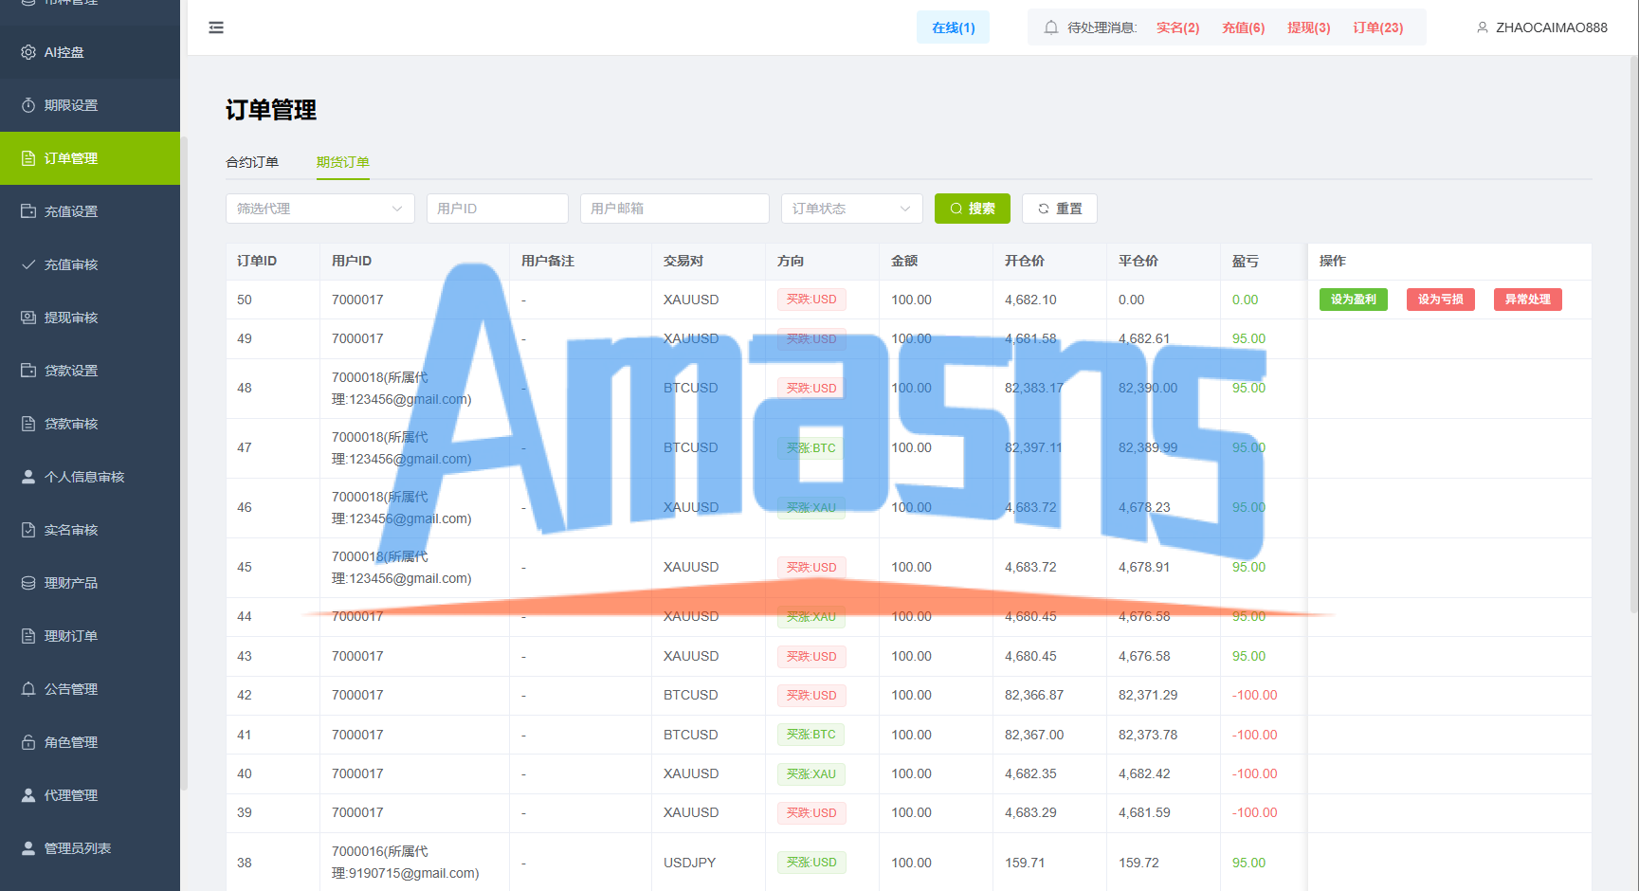Click 设为盈利 for order 50
This screenshot has height=891, width=1639.
(1354, 300)
